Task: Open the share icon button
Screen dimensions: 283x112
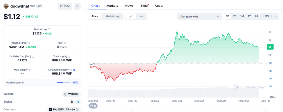Action: 77,6
